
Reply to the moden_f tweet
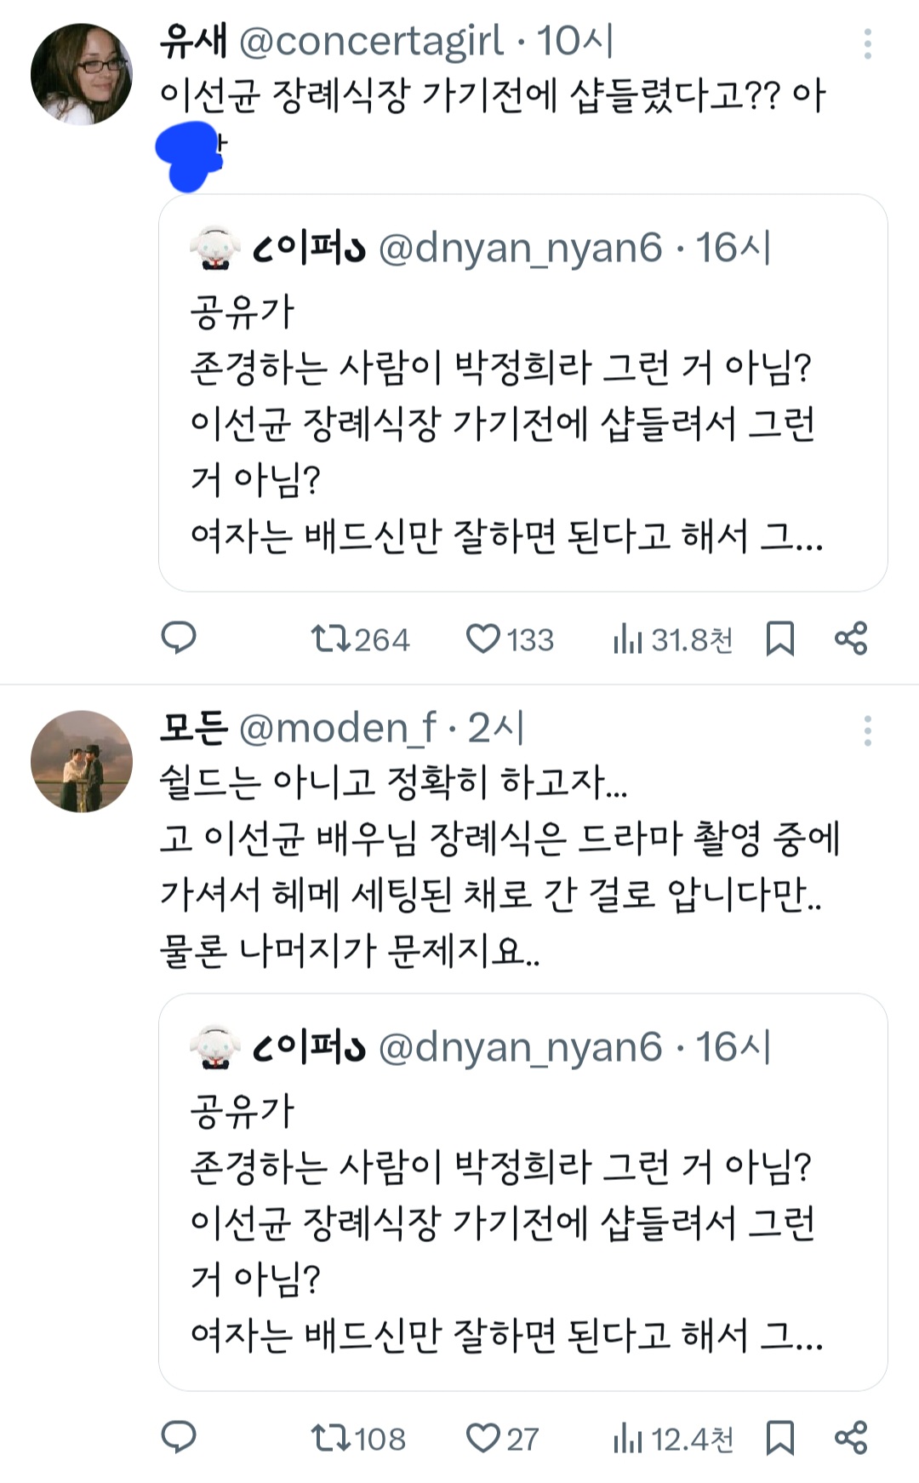(179, 1438)
